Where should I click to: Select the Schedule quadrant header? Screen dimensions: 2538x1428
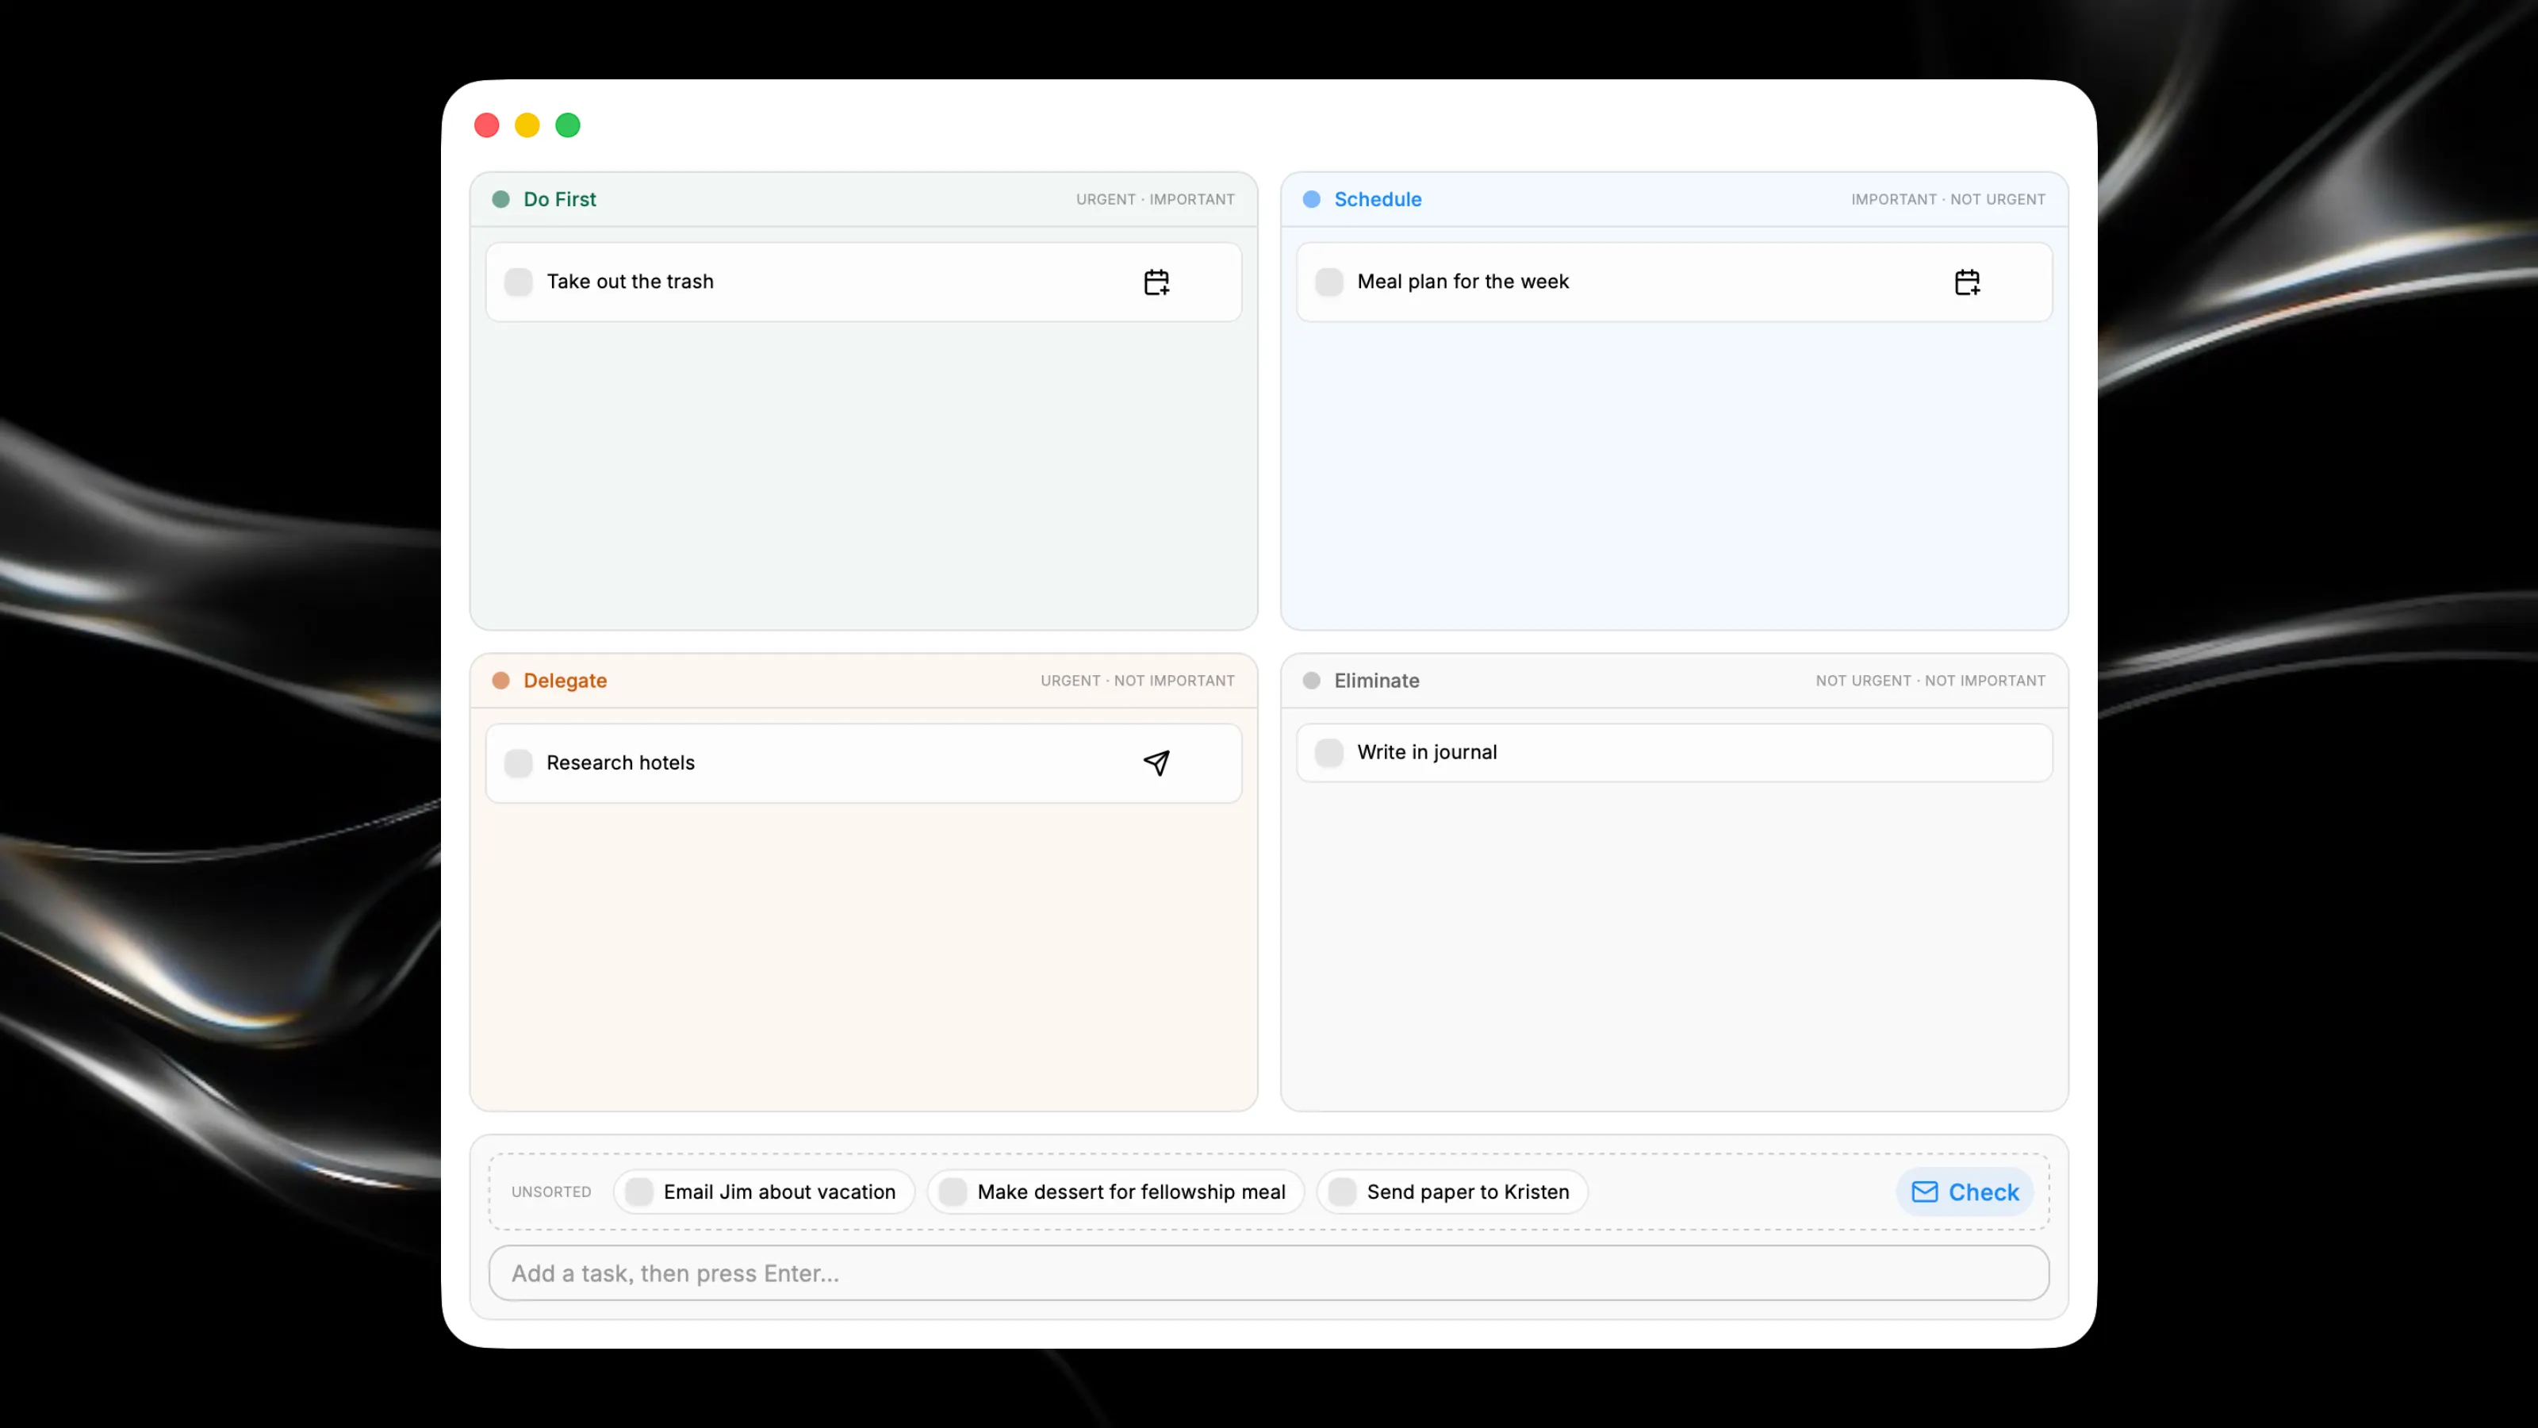click(1674, 199)
